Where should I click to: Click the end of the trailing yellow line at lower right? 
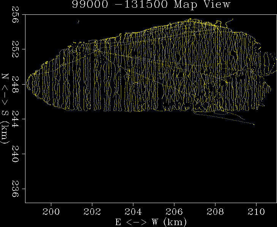click(254, 124)
